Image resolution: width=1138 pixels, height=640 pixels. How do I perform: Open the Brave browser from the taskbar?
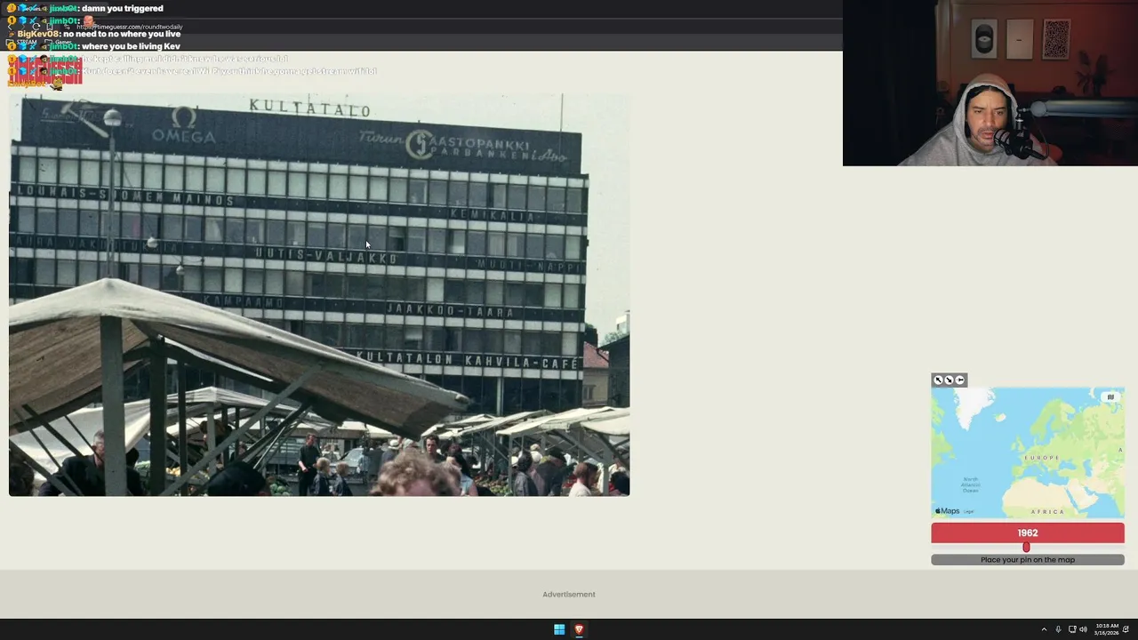click(x=579, y=629)
